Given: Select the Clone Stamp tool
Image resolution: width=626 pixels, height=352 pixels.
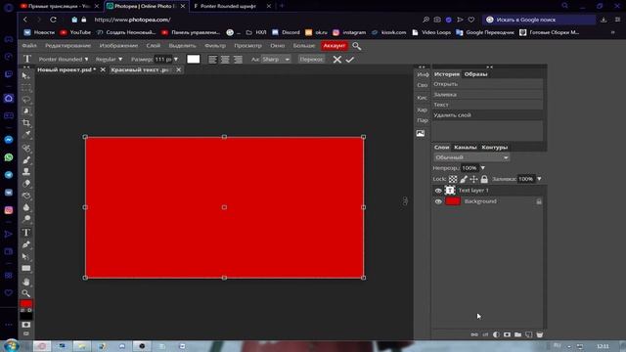Looking at the screenshot, I should point(26,172).
